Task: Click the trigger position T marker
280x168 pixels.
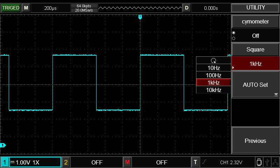Action: (140, 17)
